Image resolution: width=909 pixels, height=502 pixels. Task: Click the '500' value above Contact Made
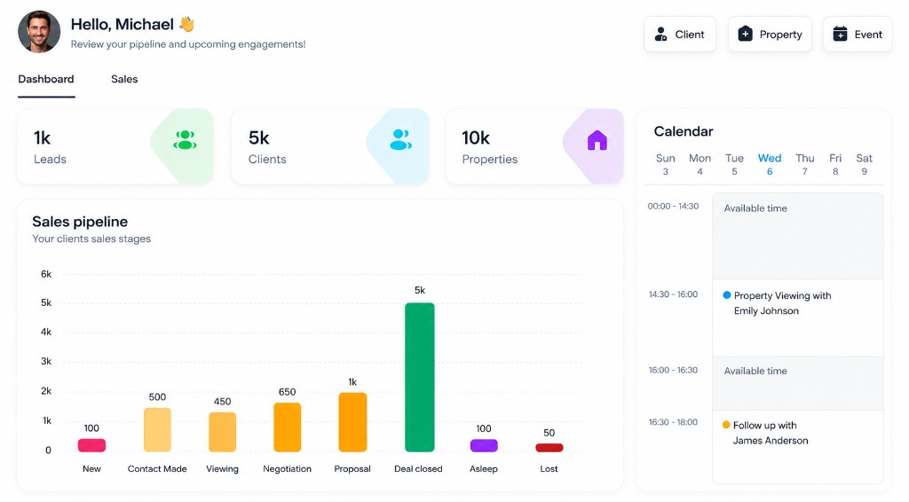coord(157,397)
